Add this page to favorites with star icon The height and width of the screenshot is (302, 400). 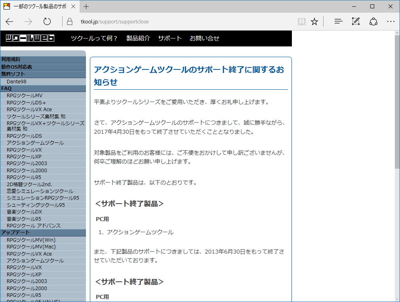click(314, 22)
